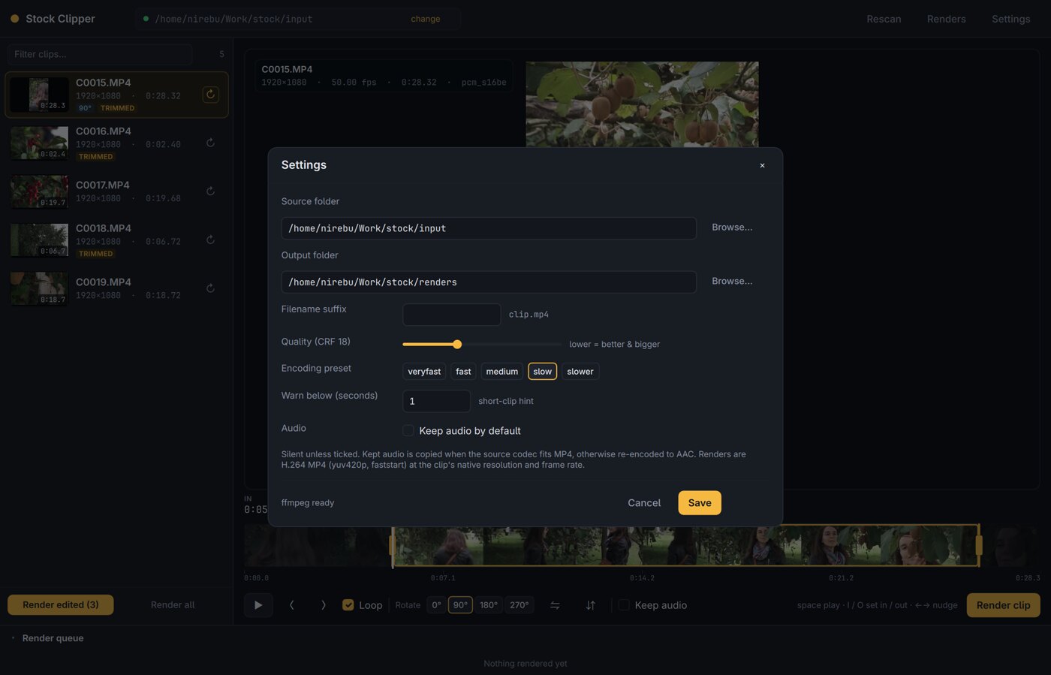Toggle the Loop checkbox
The height and width of the screenshot is (675, 1051).
pos(348,605)
